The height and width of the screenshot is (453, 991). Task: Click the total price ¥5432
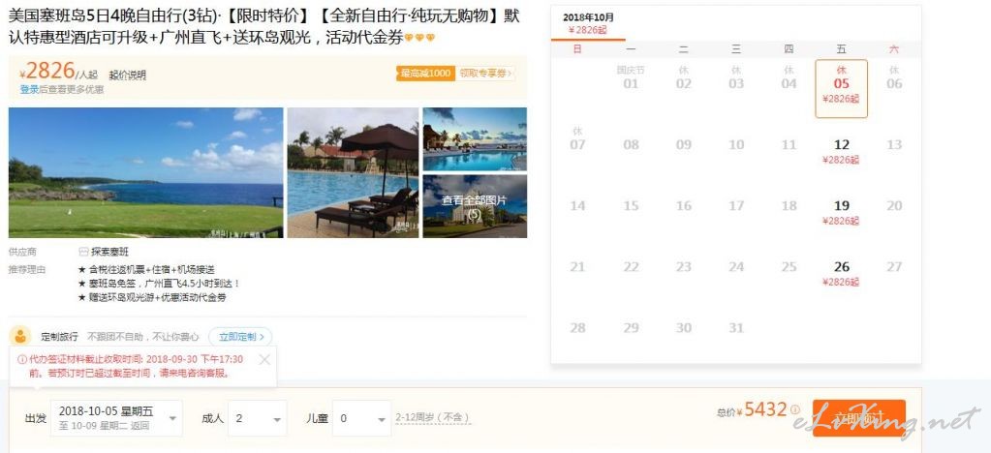[761, 410]
